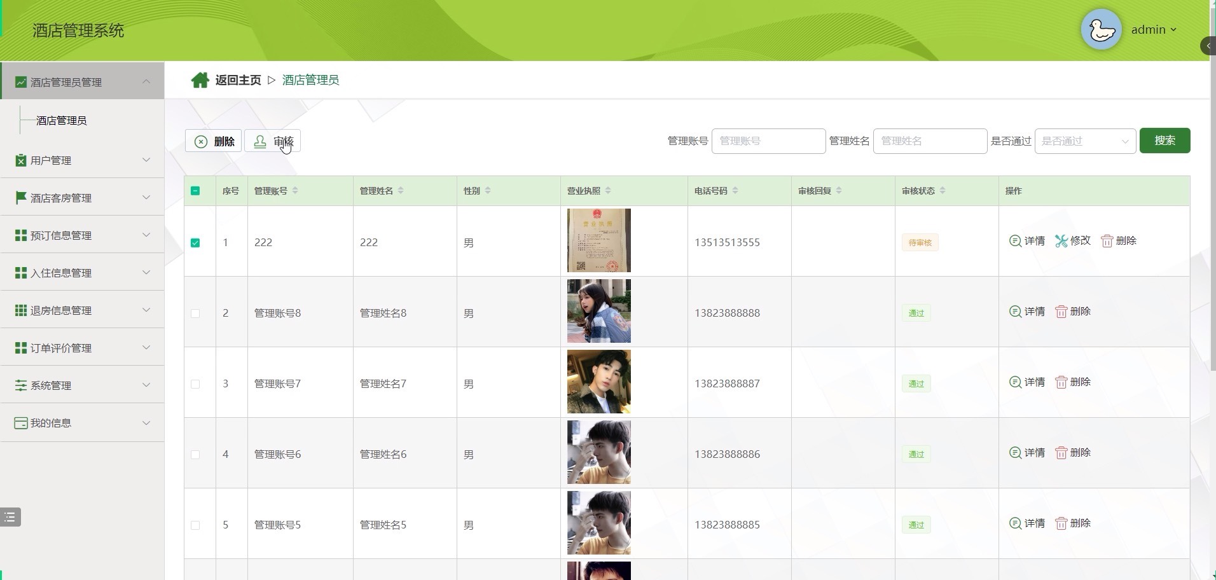Open the photo thumbnail for 管理账号7

coord(599,382)
